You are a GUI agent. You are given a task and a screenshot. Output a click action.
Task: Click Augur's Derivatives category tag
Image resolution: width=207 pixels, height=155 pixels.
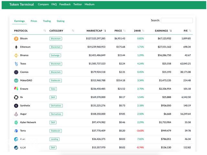56,114
